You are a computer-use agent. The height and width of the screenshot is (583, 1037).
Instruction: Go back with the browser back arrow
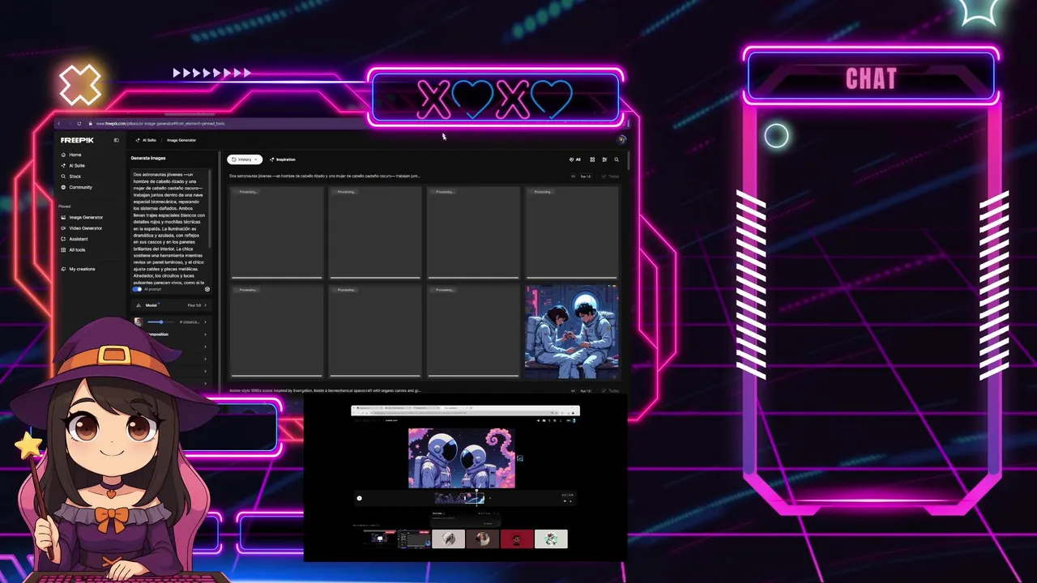[59, 123]
